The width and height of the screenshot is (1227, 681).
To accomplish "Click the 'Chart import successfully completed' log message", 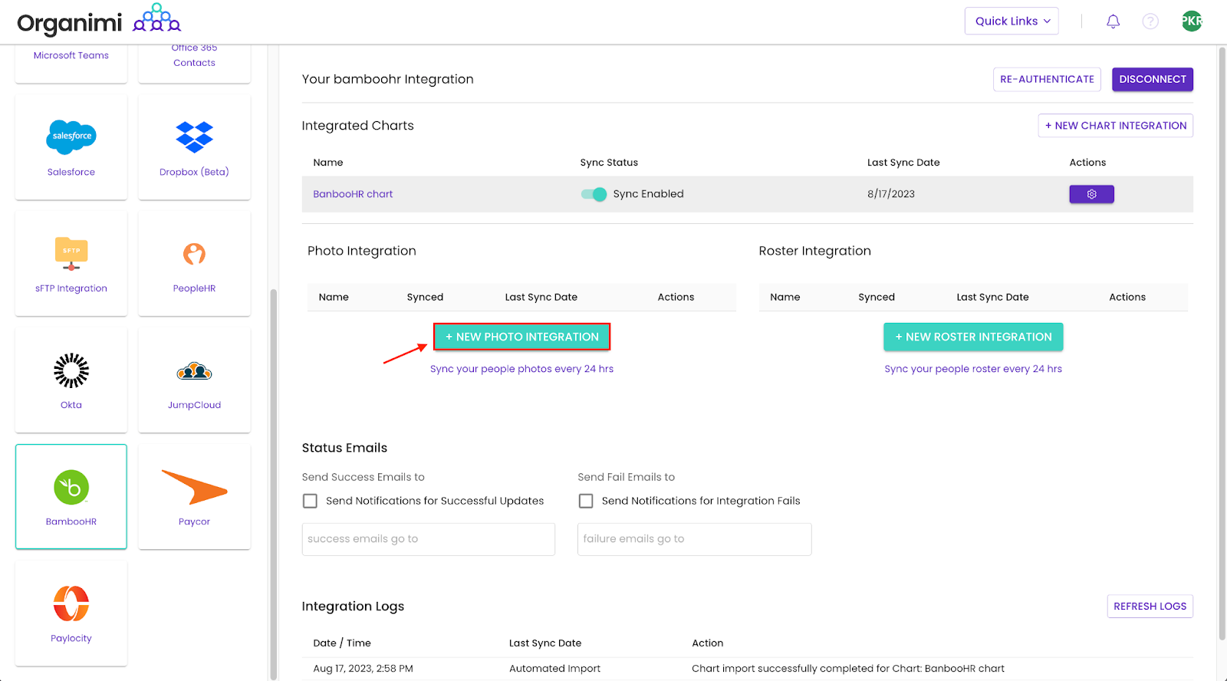I will tap(848, 669).
